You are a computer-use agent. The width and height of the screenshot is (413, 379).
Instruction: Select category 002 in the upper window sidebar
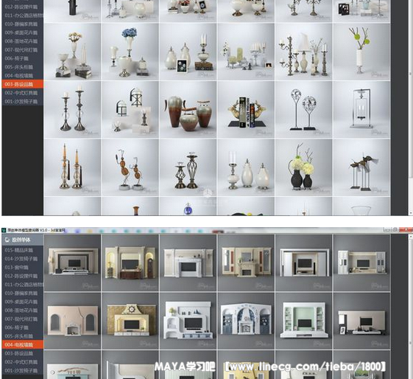click(x=23, y=93)
